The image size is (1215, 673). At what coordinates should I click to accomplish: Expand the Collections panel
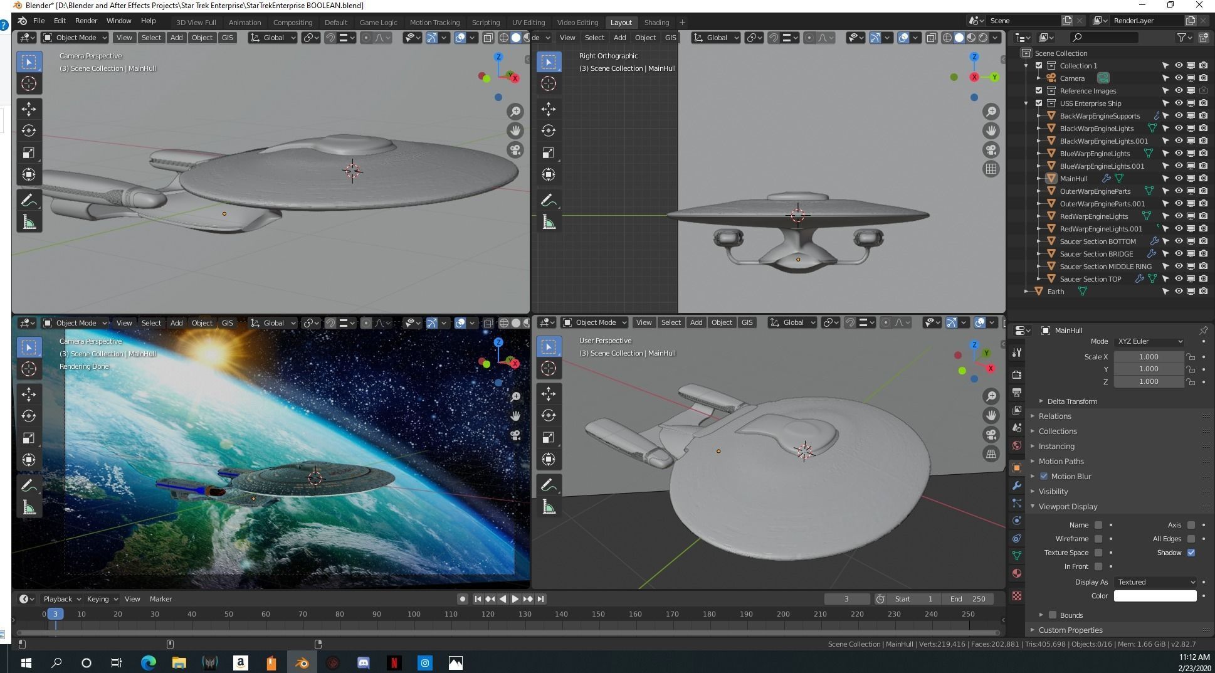point(1057,432)
